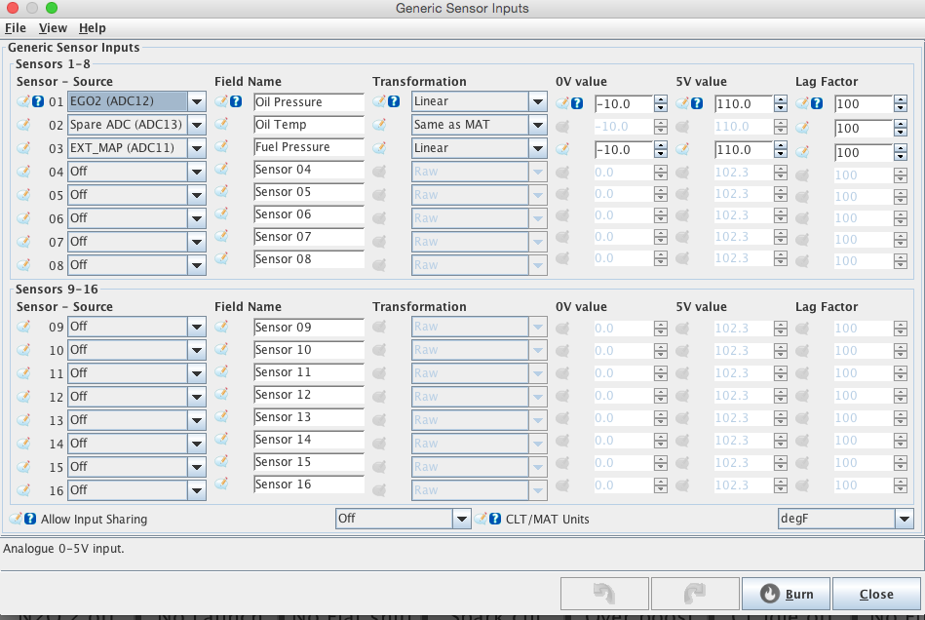This screenshot has width=925, height=620.
Task: Click the help icon beside sensor 01 source
Action: coord(38,101)
